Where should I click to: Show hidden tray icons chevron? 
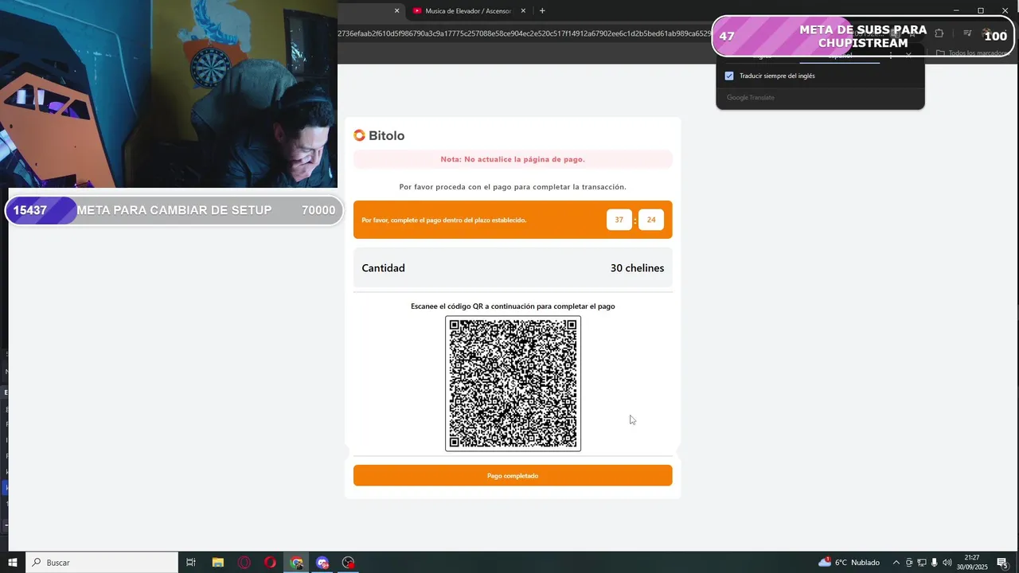[x=896, y=563]
